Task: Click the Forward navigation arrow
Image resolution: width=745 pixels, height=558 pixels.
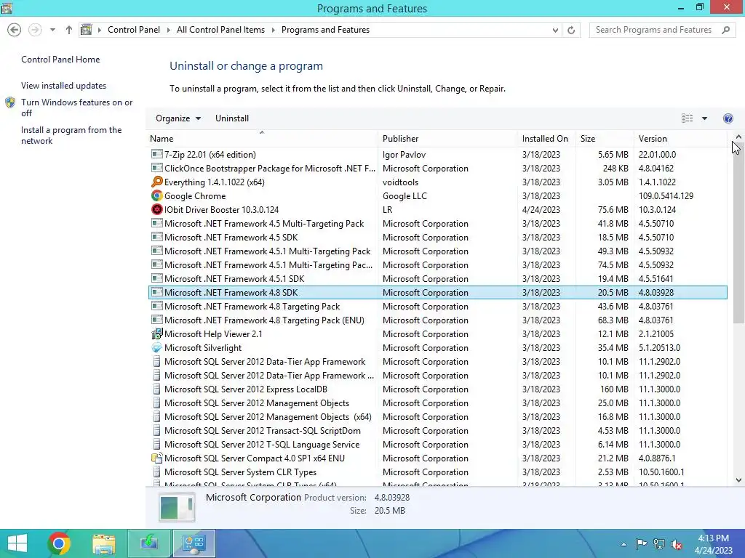Action: click(35, 30)
